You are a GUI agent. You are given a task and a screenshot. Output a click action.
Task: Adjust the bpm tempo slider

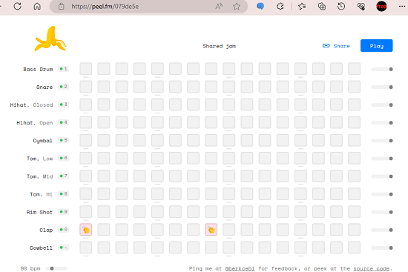[56, 268]
